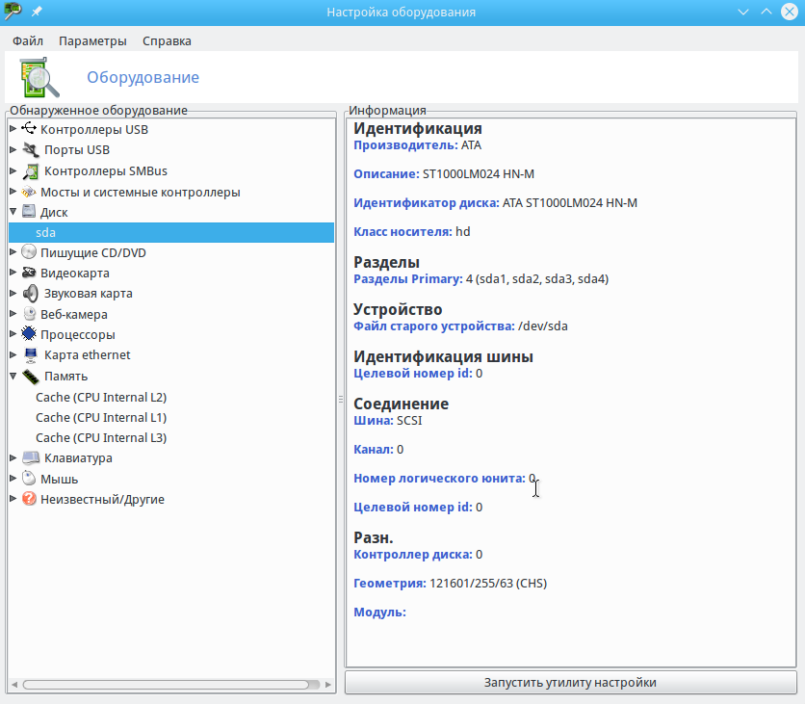805x704 pixels.
Task: Click the title bar minimize chevron button
Action: 742,12
